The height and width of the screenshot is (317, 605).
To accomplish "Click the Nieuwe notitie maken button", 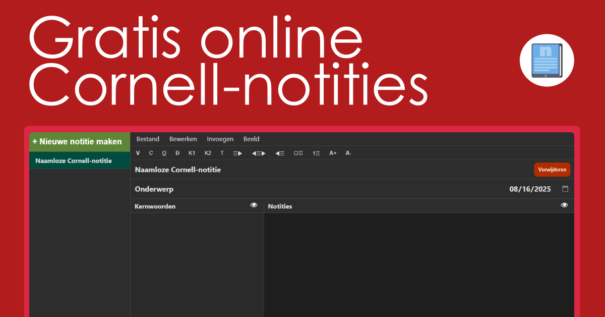I will click(x=80, y=142).
